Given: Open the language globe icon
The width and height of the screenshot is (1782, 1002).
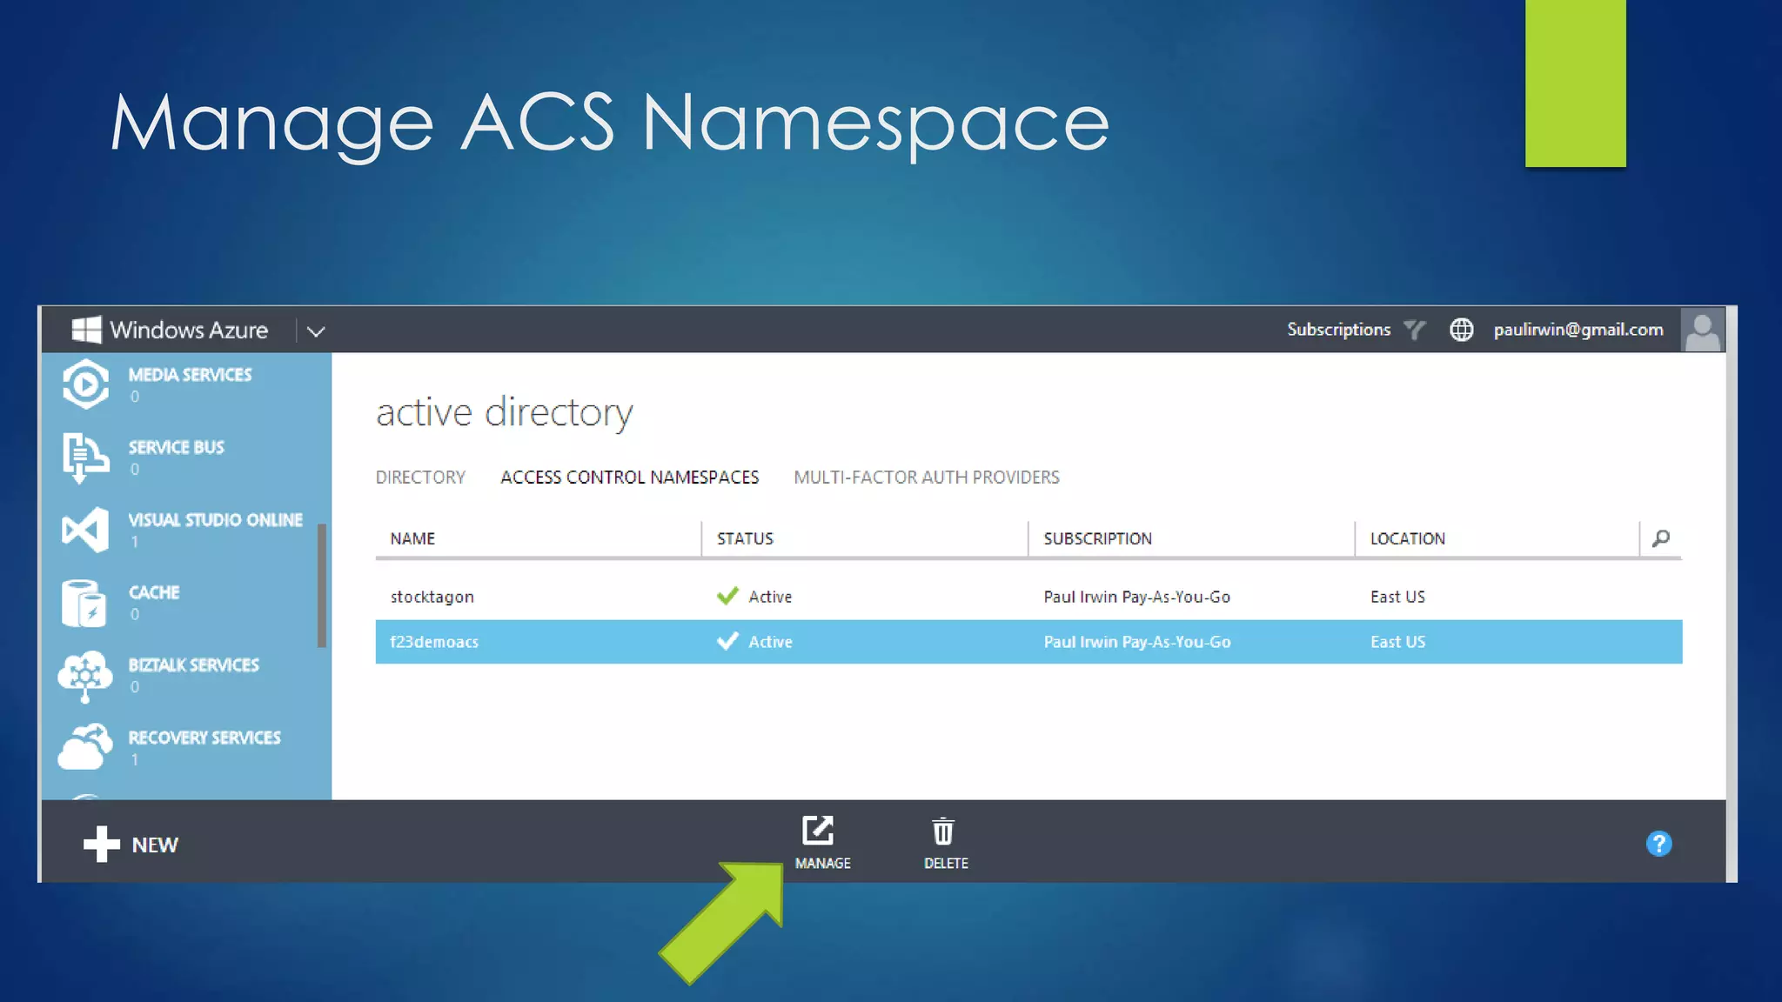Looking at the screenshot, I should [1461, 330].
